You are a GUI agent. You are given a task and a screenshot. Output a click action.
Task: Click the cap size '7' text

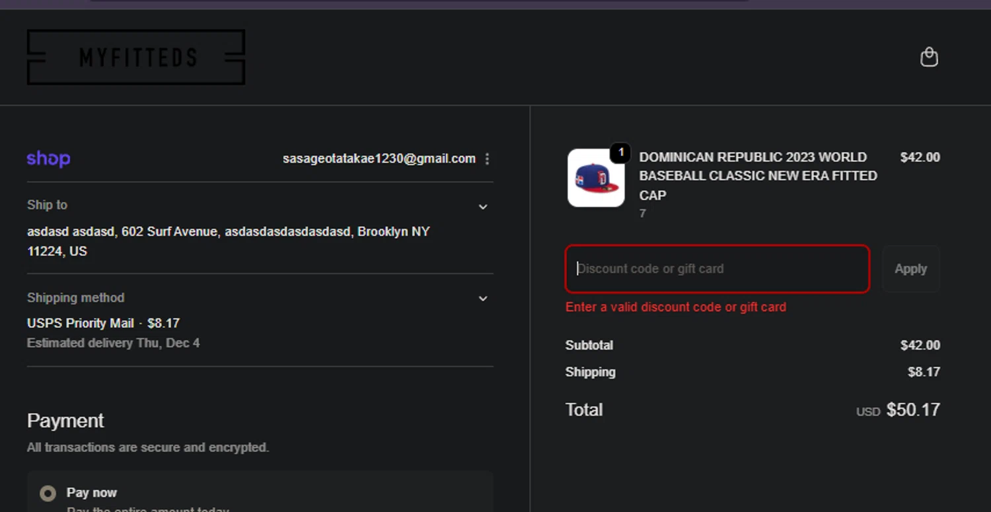pos(642,213)
